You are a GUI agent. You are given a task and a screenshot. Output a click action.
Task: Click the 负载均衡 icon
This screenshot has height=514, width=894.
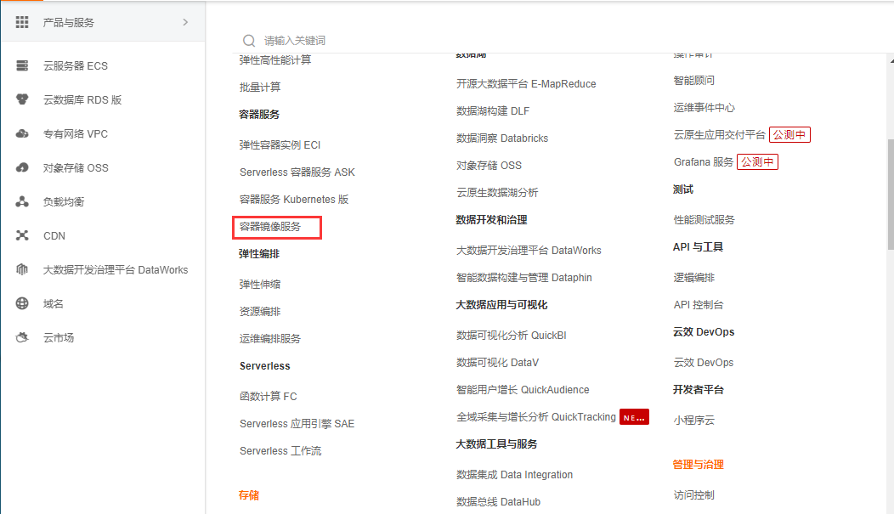(22, 201)
